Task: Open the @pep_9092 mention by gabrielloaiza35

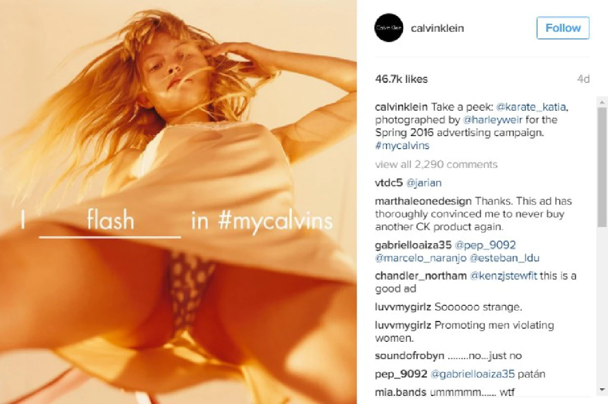Action: pyautogui.click(x=485, y=245)
